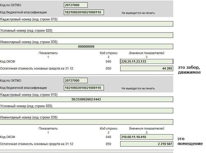Select the residual value field showing 2 219 587
This screenshot has height=153, width=206.
coord(147,144)
